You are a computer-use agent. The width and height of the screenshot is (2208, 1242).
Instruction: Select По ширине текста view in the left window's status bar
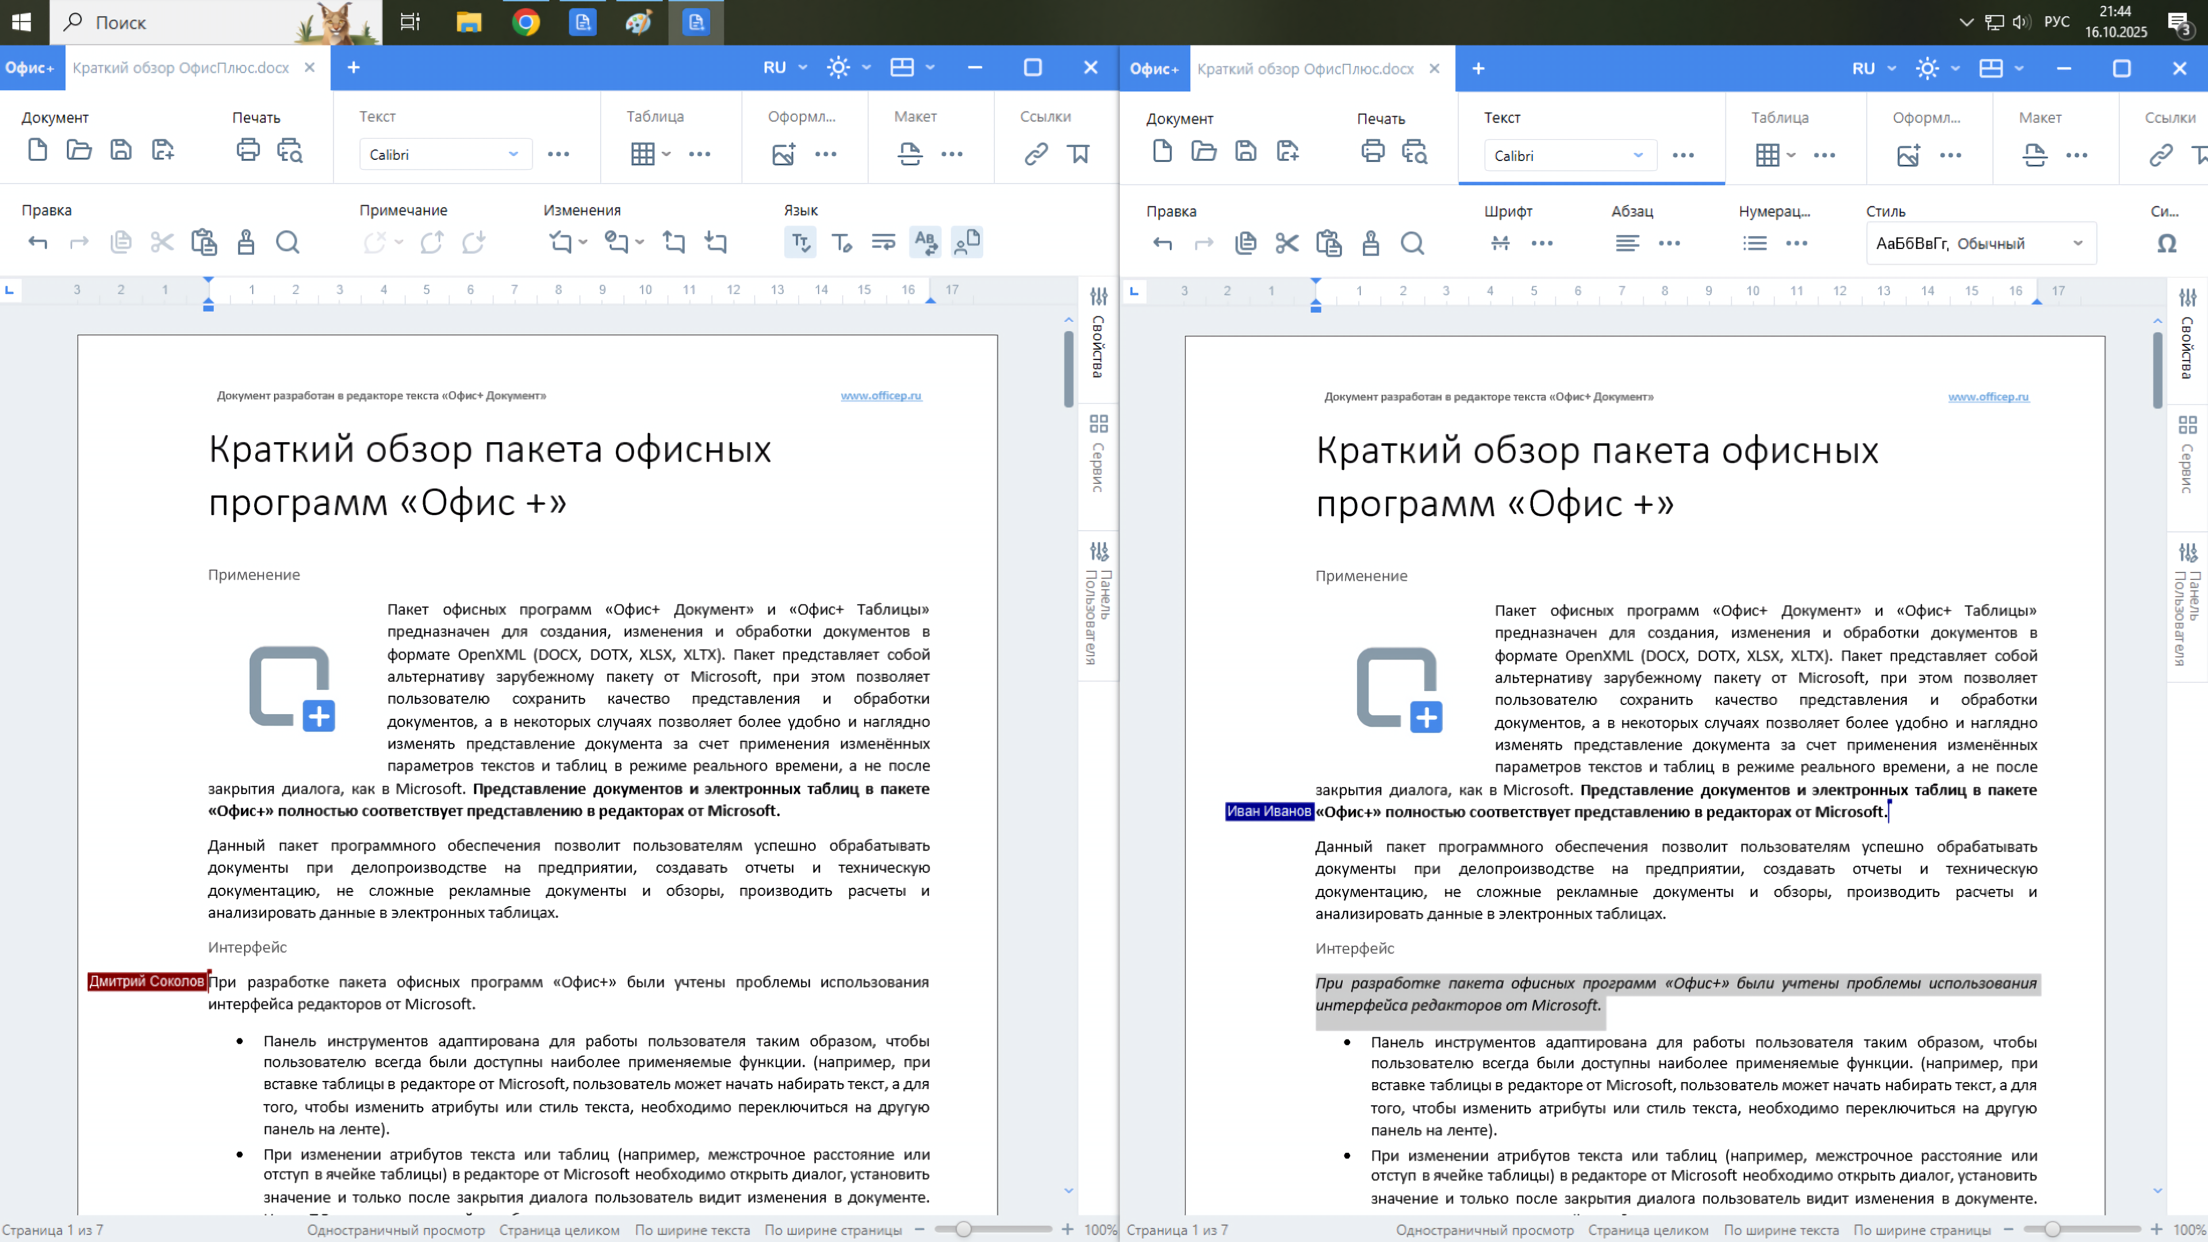click(x=692, y=1230)
